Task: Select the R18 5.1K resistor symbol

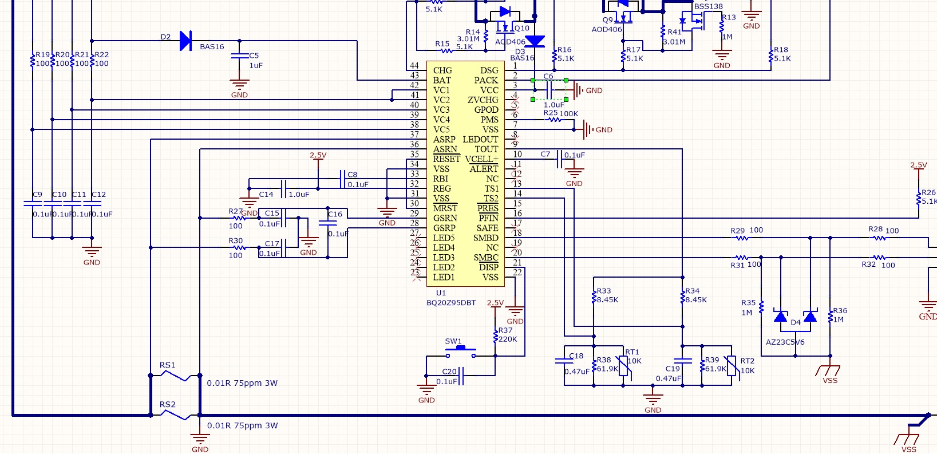Action: [771, 56]
